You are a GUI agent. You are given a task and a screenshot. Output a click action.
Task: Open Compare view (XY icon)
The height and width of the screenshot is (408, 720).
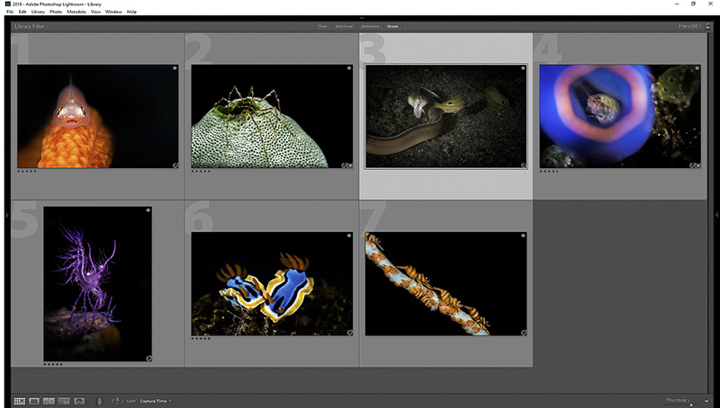click(49, 401)
